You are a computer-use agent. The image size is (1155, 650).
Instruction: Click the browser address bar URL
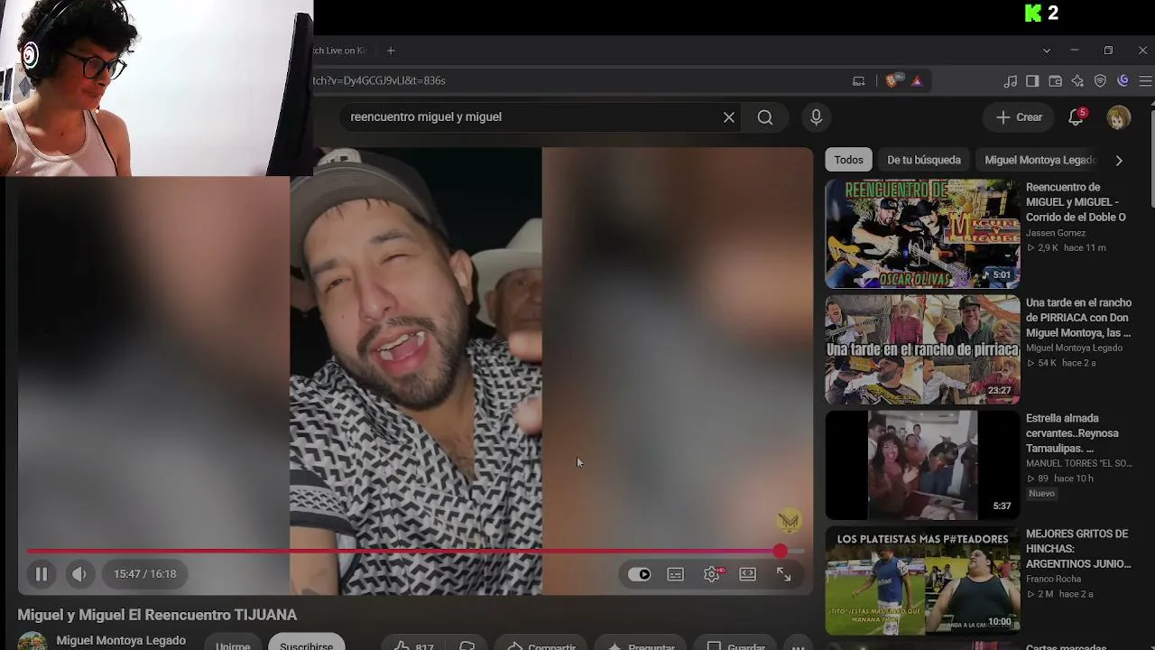379,80
